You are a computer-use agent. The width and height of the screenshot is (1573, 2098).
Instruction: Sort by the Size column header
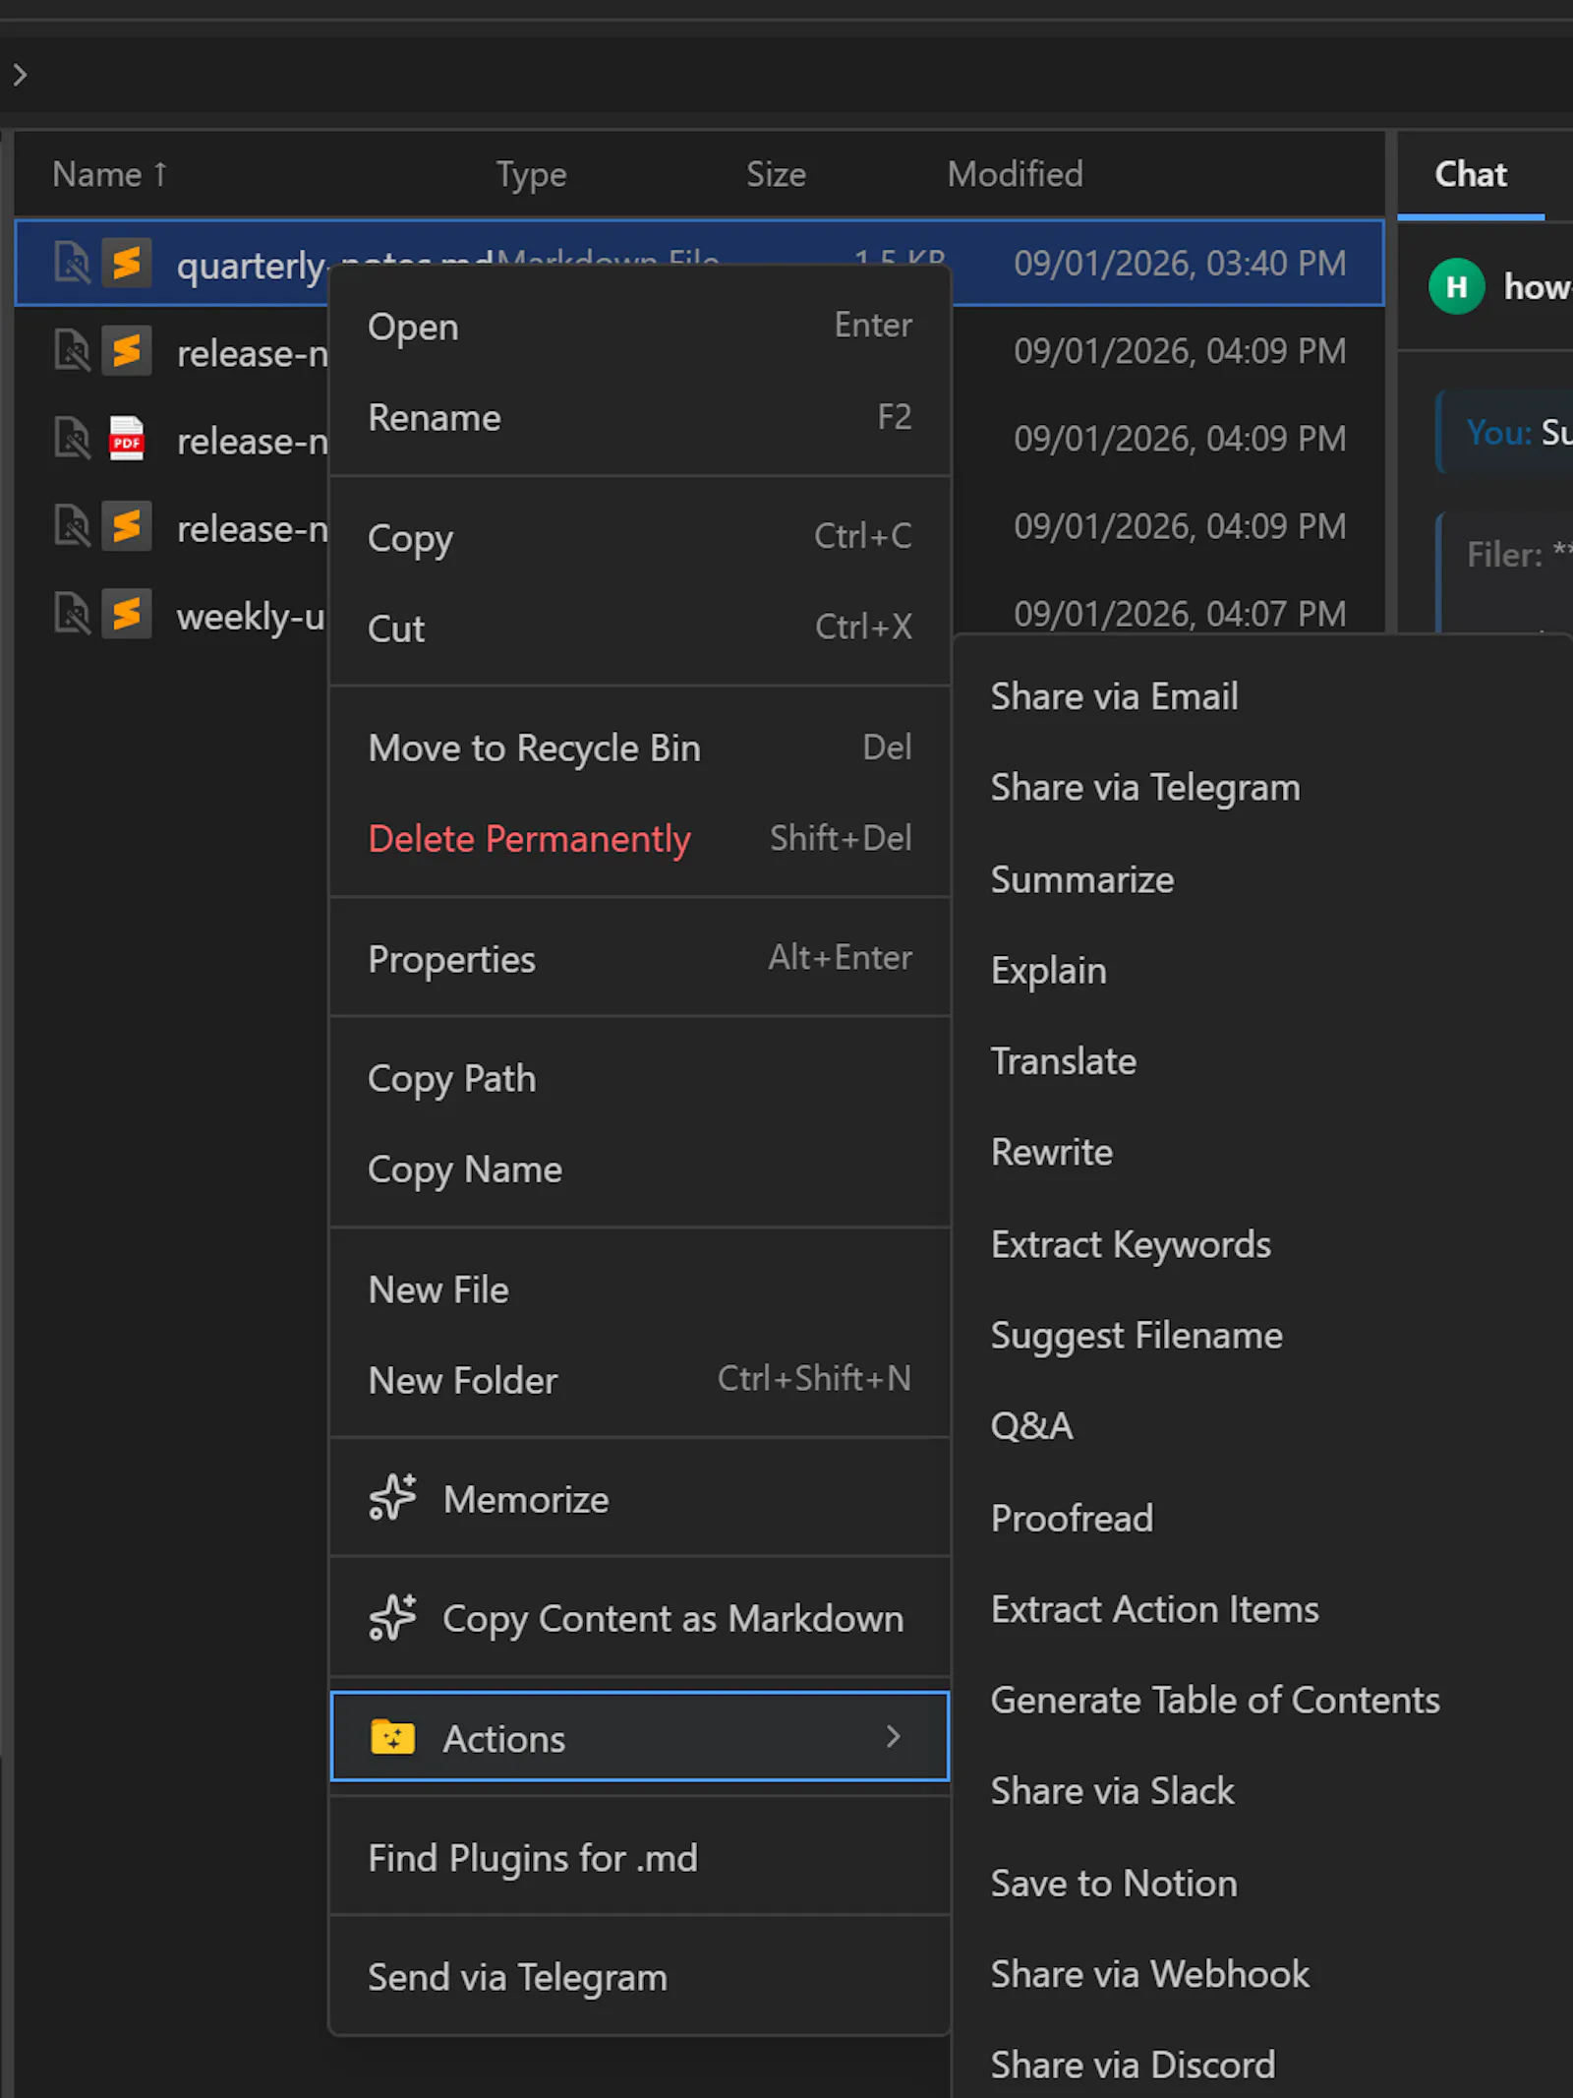(776, 174)
